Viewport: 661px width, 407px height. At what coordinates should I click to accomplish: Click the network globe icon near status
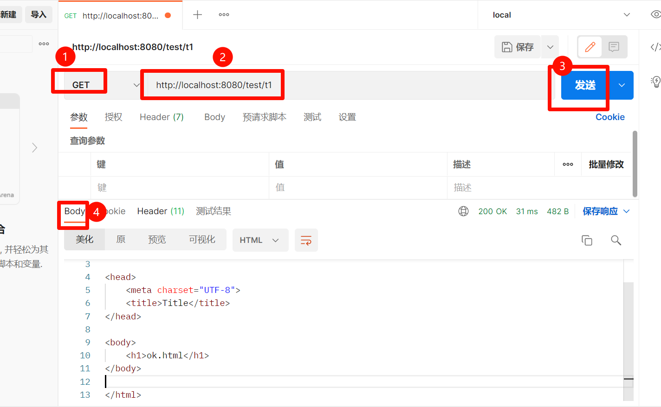(463, 211)
